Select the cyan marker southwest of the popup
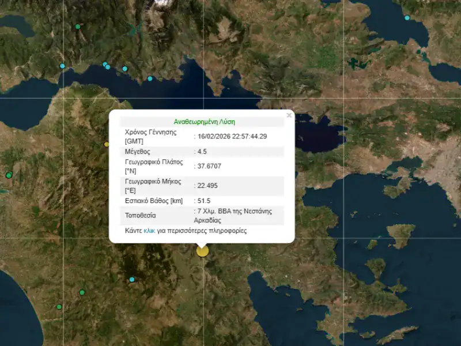 coord(132,280)
